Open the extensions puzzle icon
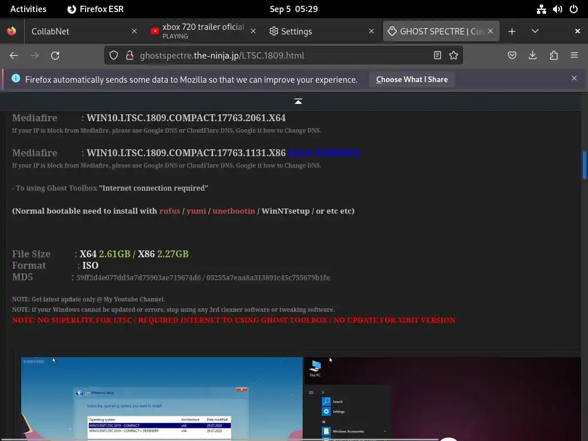588x441 pixels. 554,56
